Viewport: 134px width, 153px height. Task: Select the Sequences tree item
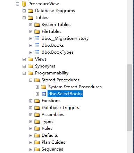[52, 149]
